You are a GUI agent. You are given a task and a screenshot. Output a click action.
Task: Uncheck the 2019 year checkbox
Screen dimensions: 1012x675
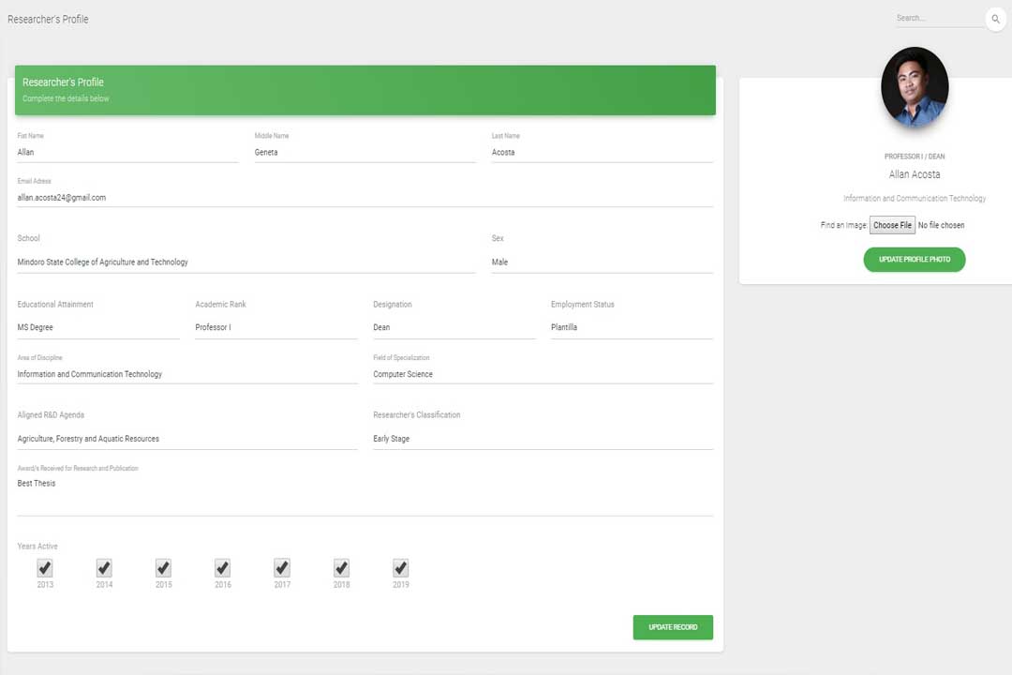[400, 568]
